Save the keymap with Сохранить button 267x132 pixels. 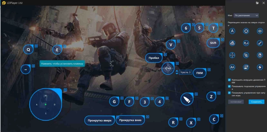coord(256,102)
